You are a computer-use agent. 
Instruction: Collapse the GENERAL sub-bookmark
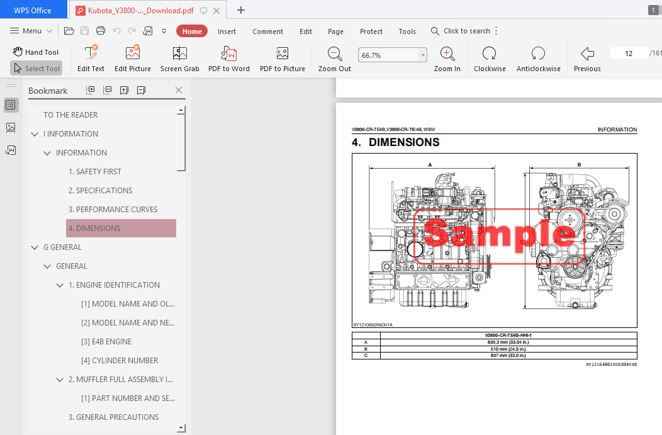click(x=47, y=266)
